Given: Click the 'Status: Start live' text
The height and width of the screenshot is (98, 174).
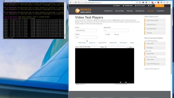Looking at the screenshot, I should click(x=80, y=84).
